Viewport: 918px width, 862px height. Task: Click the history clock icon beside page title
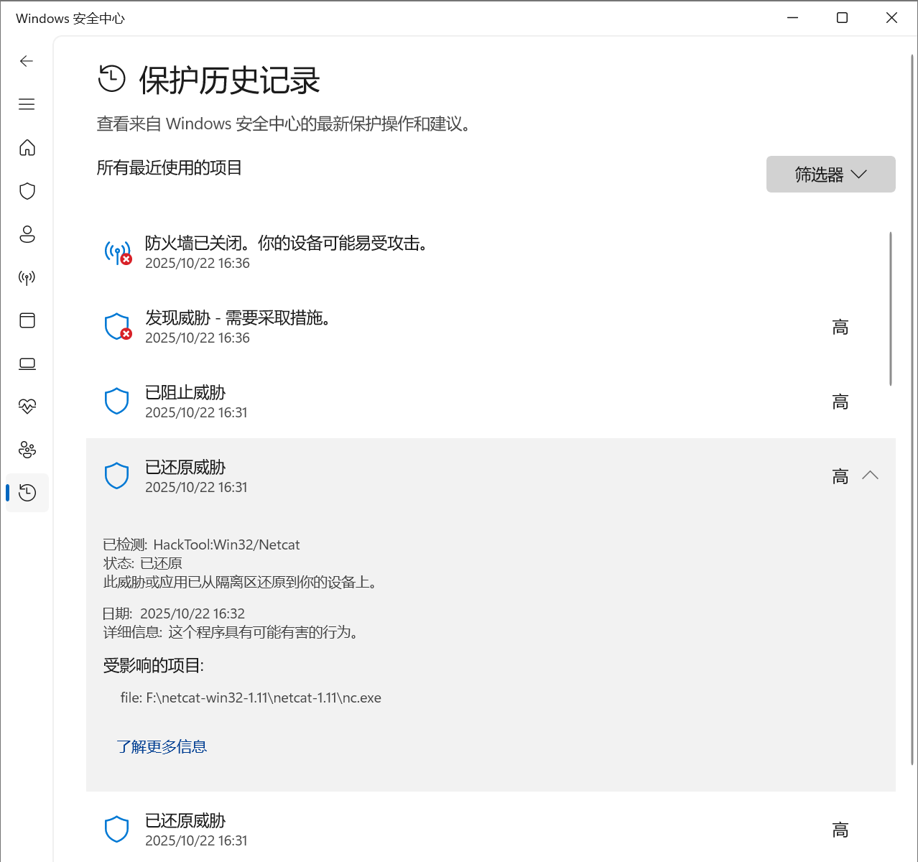(112, 79)
